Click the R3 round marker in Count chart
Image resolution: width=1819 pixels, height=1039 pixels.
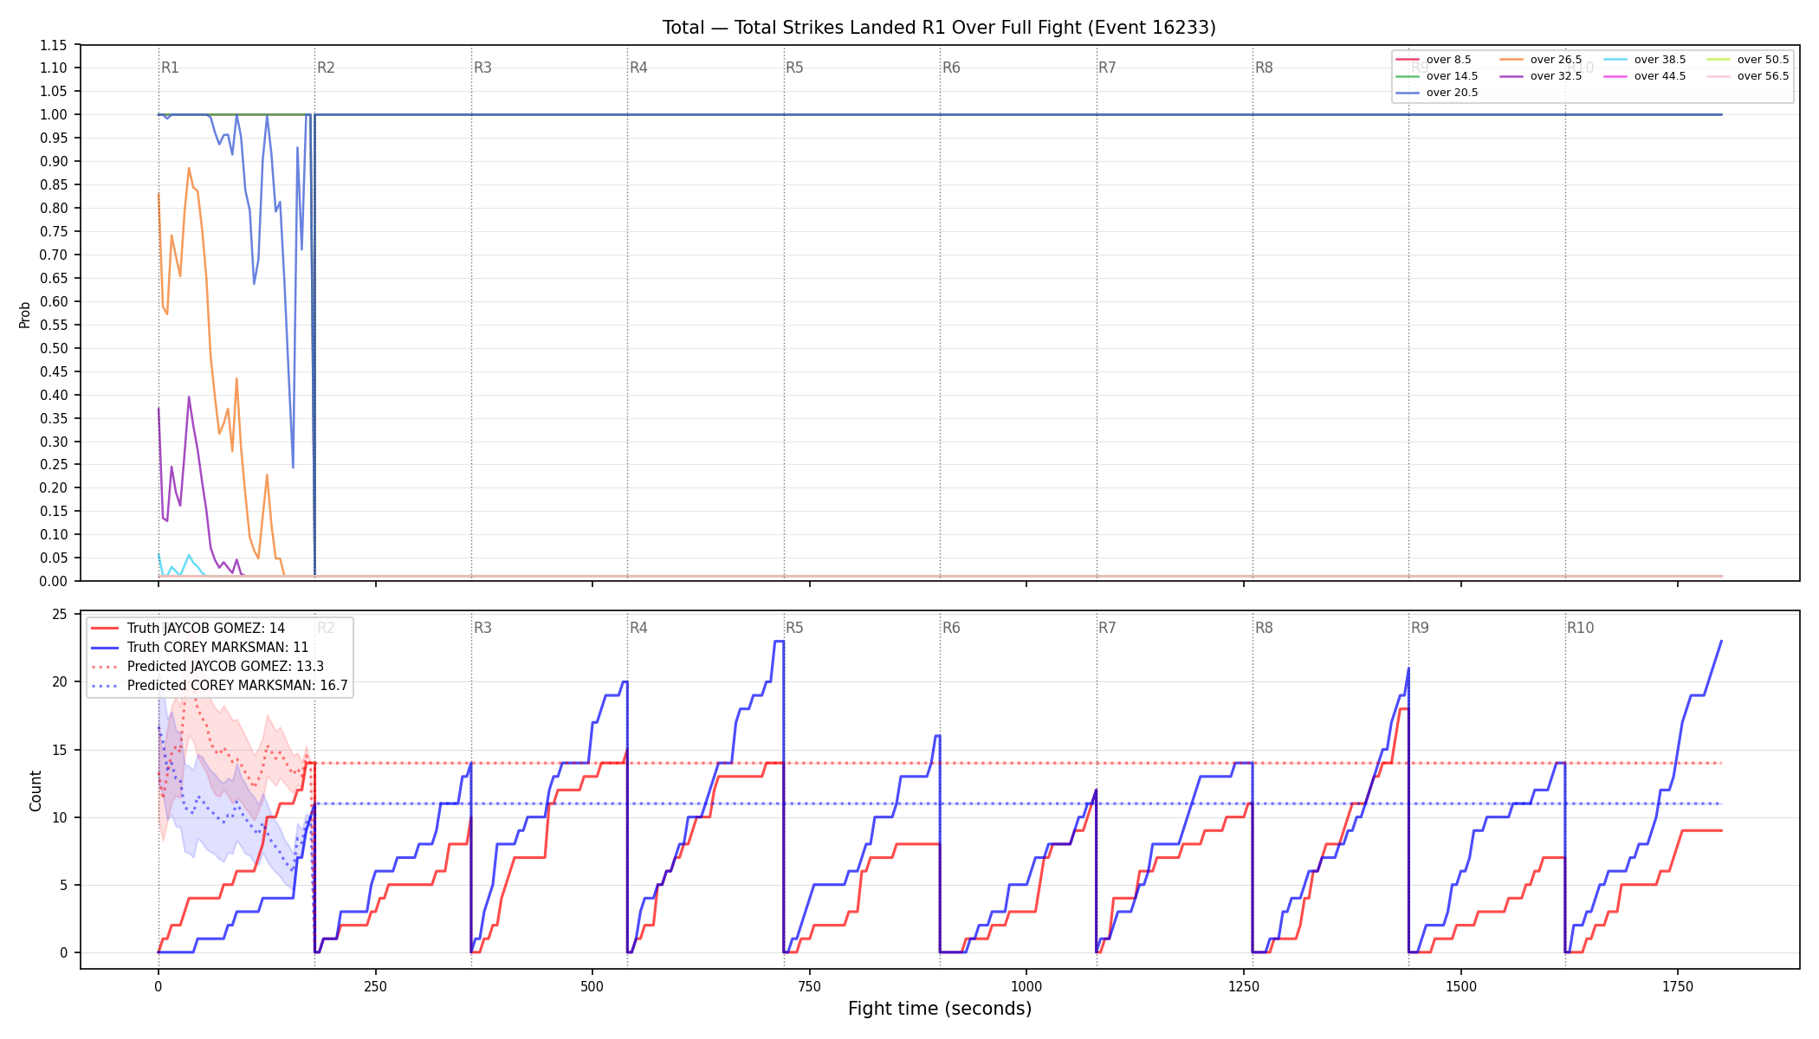[482, 628]
